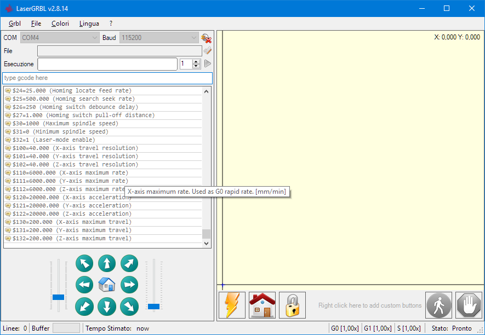
Task: Jog diagonally up-right with arrow button
Action: 129,263
